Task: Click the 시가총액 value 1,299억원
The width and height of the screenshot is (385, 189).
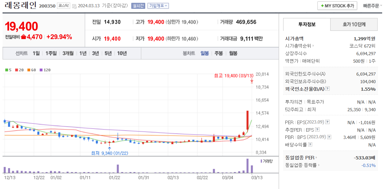Action: [x=364, y=38]
